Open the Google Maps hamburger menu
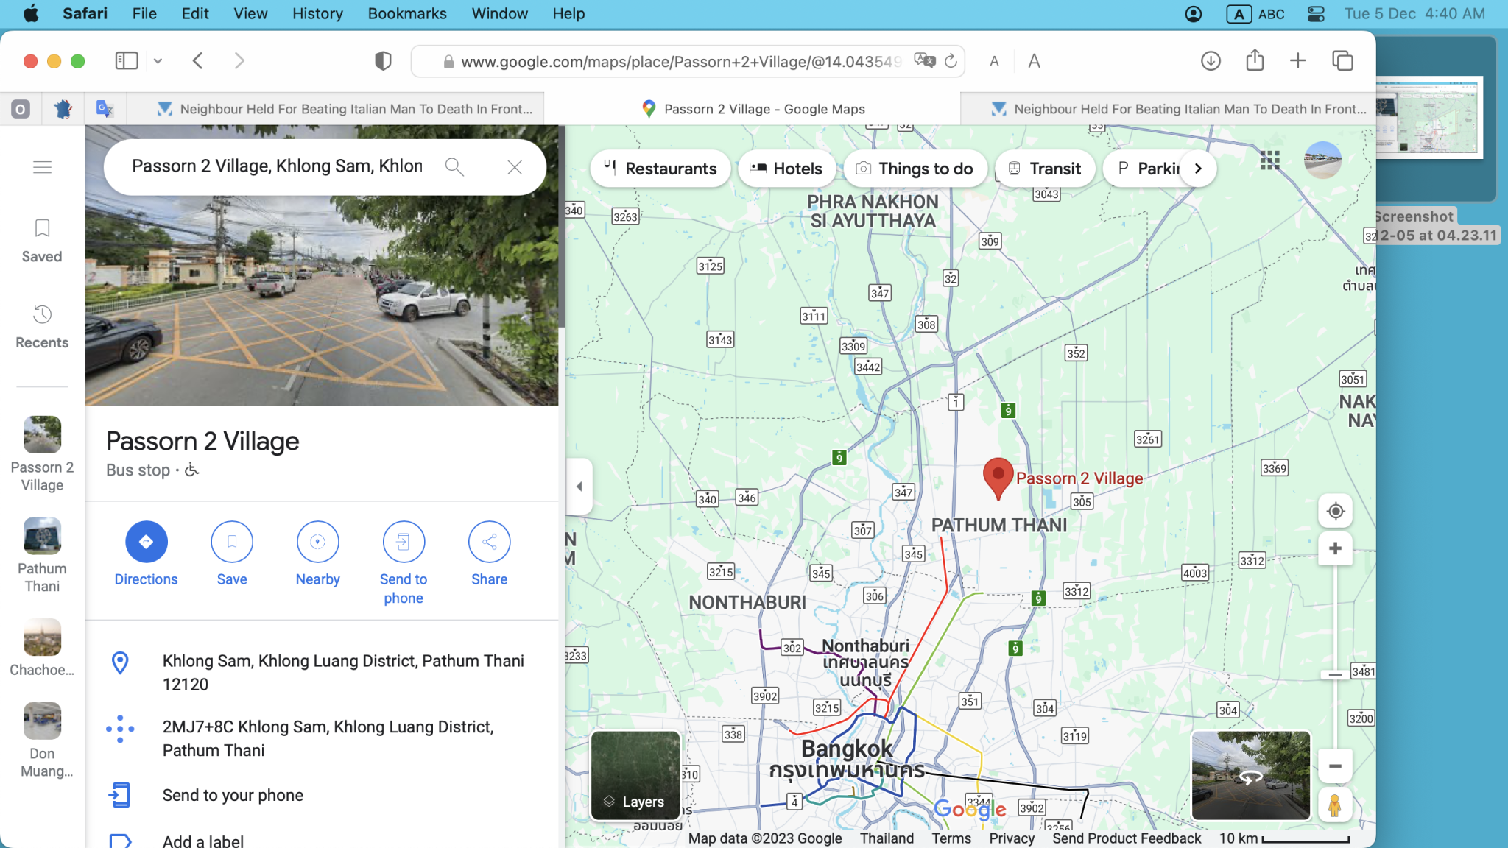1508x848 pixels. click(42, 167)
